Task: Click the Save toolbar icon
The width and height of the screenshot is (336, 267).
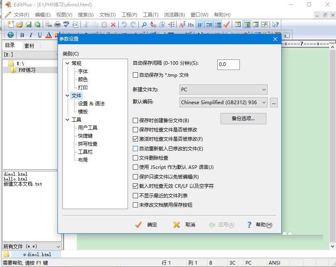Action: tap(29, 25)
